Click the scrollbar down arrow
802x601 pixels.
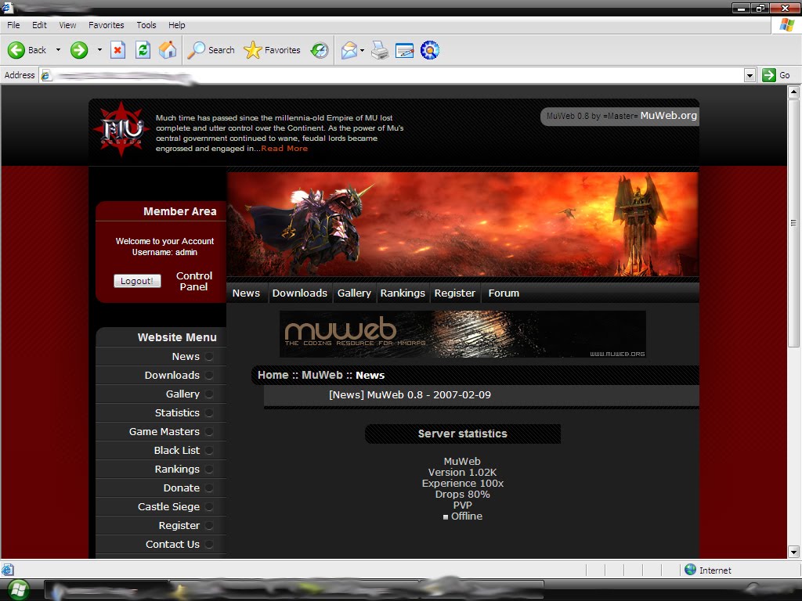tap(793, 552)
